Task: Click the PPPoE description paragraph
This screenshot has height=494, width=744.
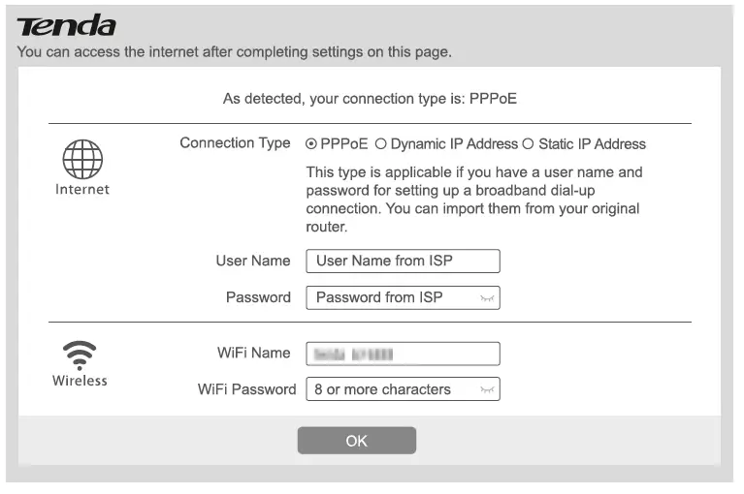Action: point(474,200)
